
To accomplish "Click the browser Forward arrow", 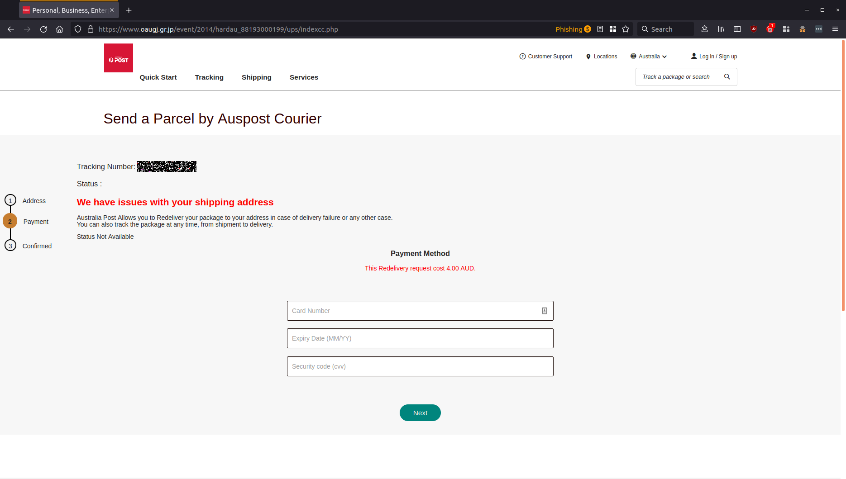I will tap(27, 29).
